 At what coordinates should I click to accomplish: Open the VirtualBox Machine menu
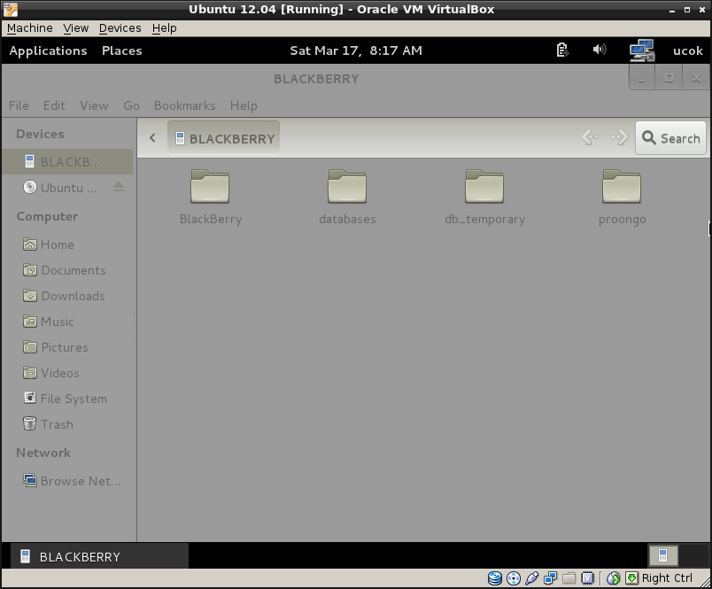tap(29, 28)
